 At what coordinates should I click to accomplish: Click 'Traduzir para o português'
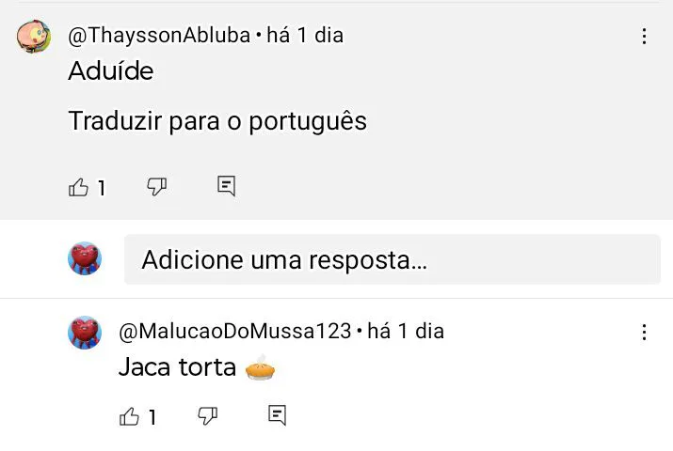(217, 121)
